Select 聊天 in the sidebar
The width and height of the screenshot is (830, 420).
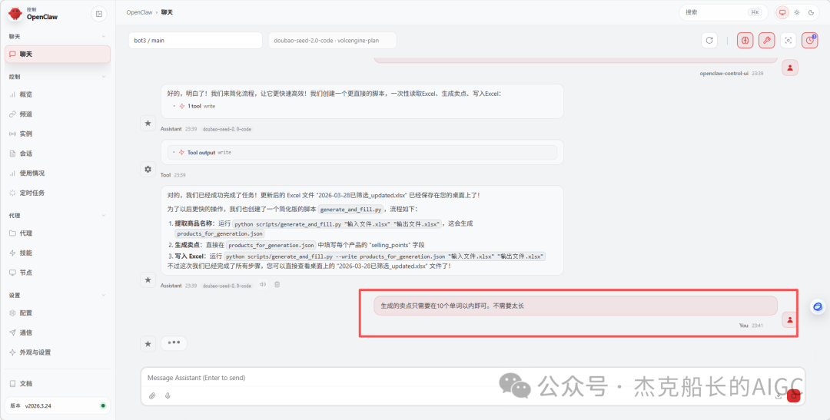tap(58, 54)
